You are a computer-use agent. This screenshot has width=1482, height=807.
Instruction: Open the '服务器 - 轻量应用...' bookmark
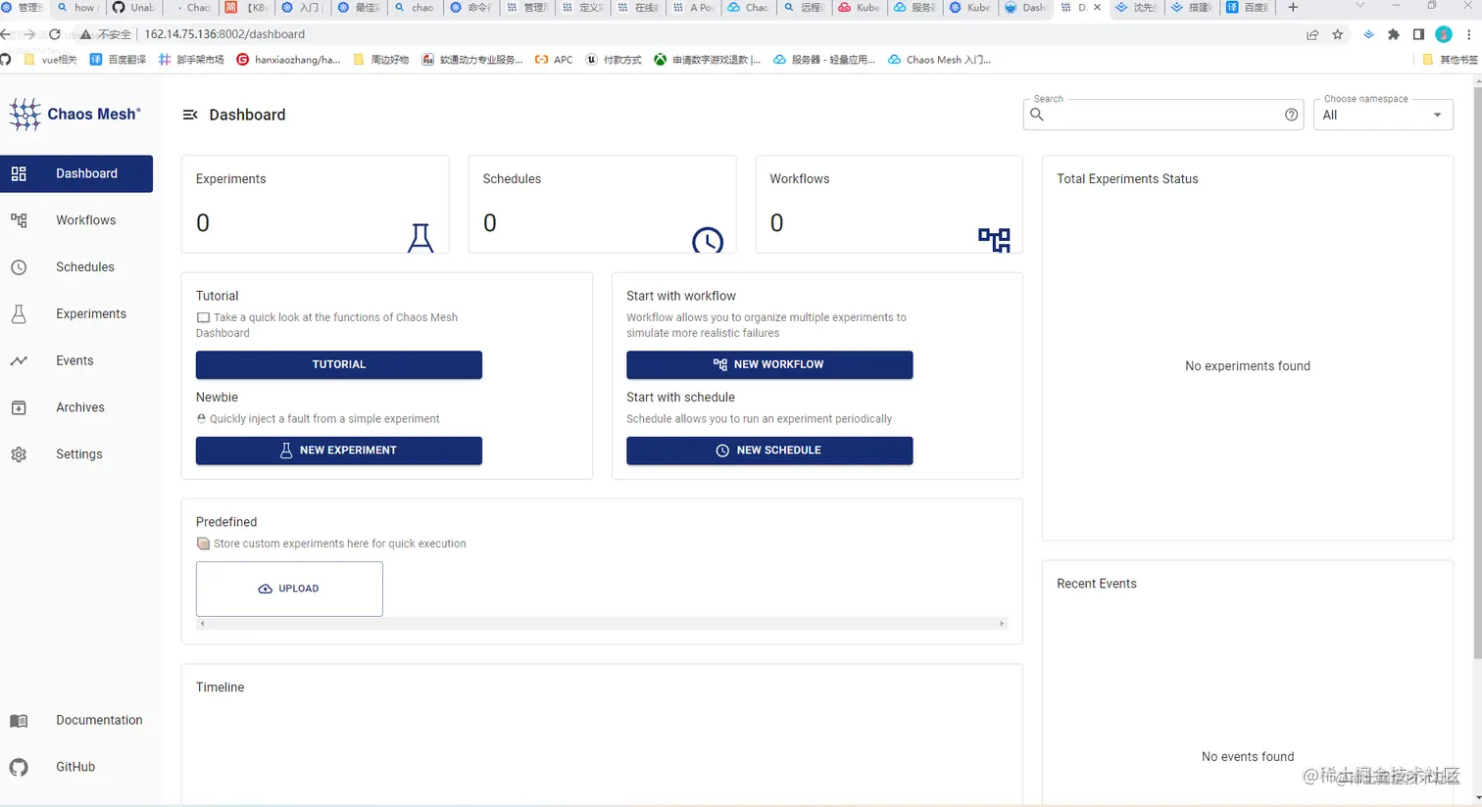point(824,60)
